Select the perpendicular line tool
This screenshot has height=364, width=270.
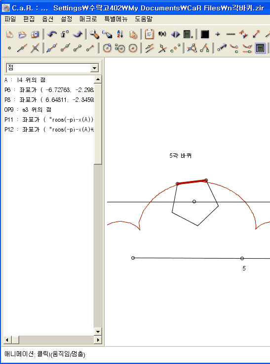click(162, 48)
